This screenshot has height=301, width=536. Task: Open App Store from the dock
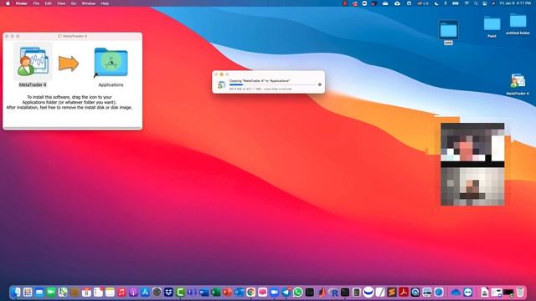pyautogui.click(x=145, y=292)
